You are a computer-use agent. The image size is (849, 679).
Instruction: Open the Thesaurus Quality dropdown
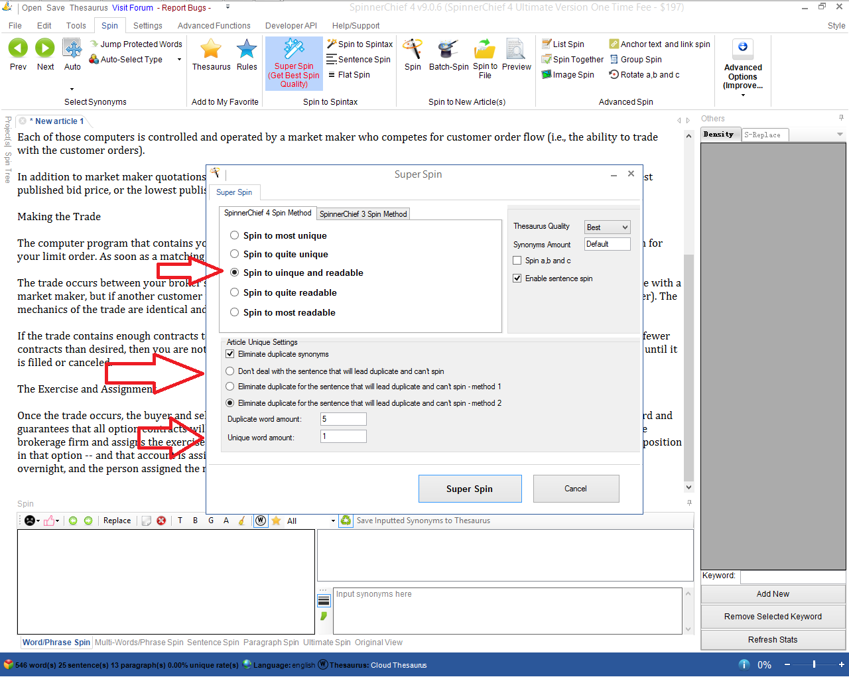point(607,227)
